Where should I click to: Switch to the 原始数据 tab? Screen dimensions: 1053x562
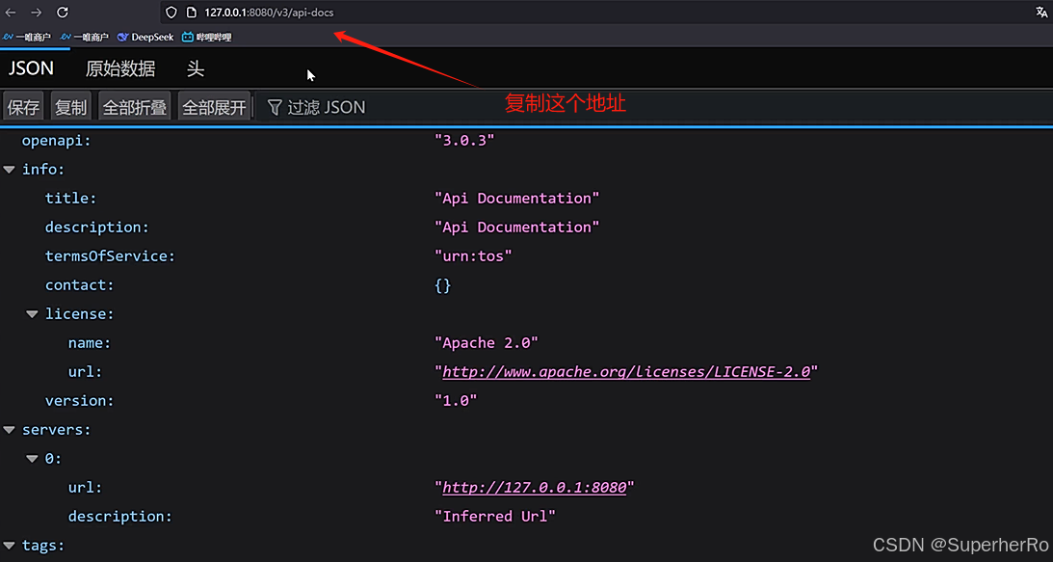pyautogui.click(x=120, y=68)
